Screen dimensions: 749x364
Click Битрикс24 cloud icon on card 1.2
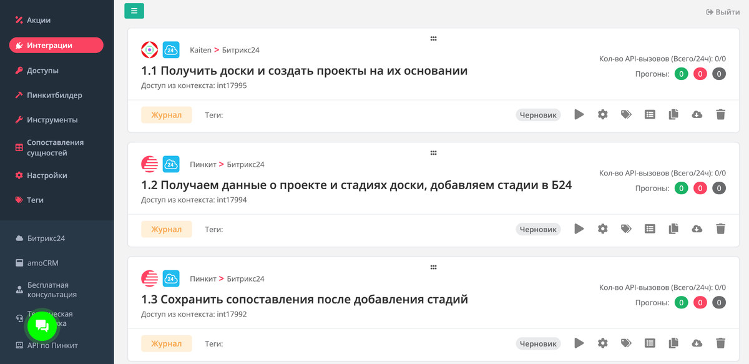171,164
